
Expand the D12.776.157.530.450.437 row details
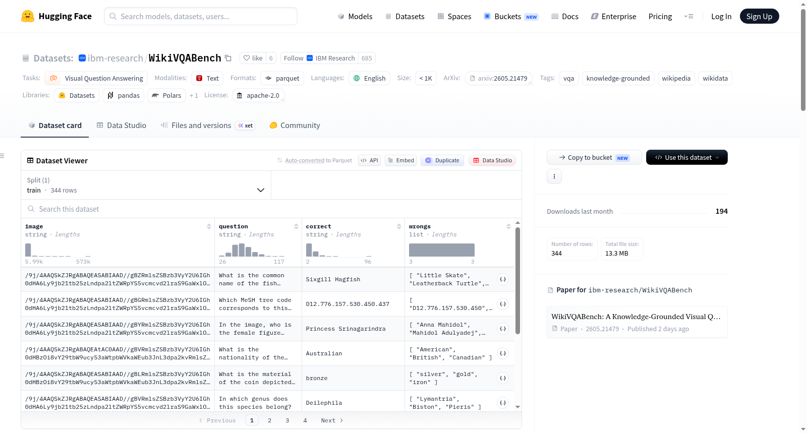pos(503,304)
